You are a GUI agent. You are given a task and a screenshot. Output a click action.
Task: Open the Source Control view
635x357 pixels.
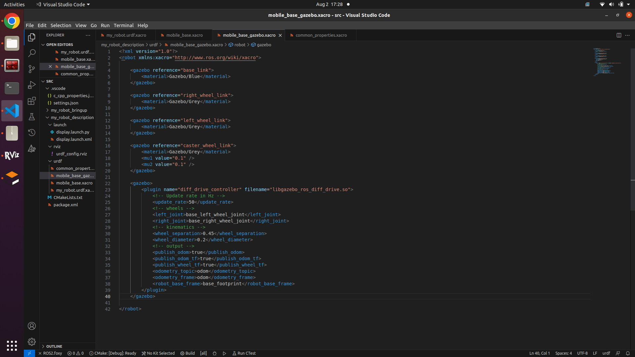click(32, 69)
